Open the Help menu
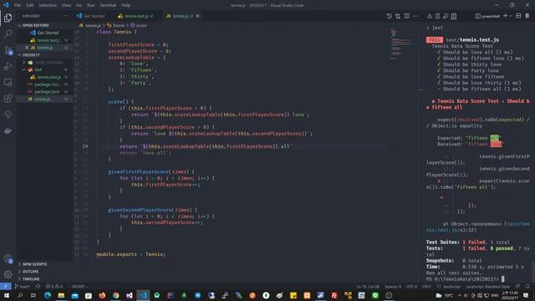 pyautogui.click(x=126, y=5)
